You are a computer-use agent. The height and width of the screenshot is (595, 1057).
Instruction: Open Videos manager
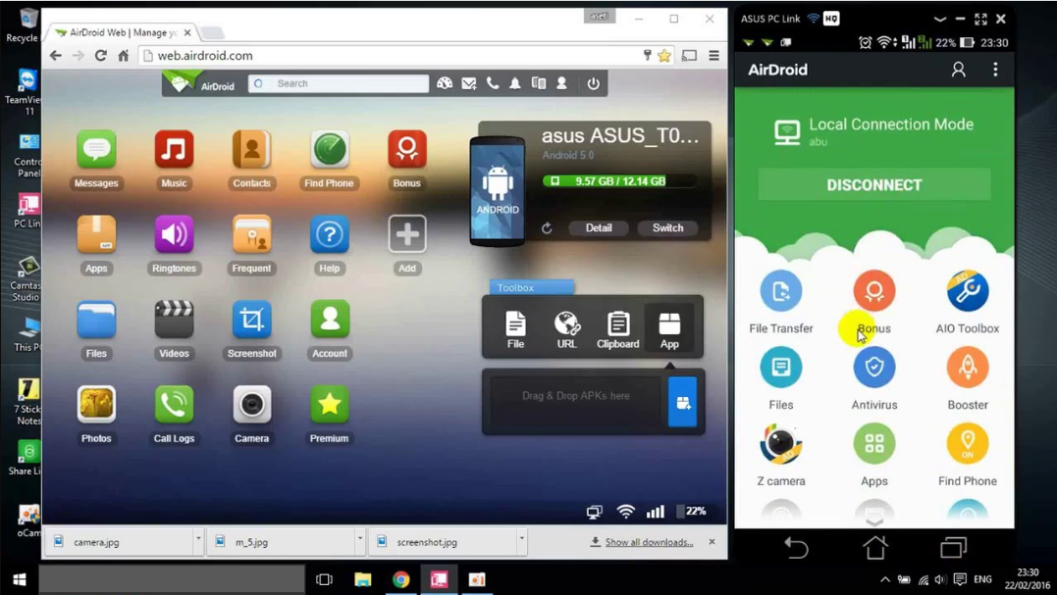174,320
